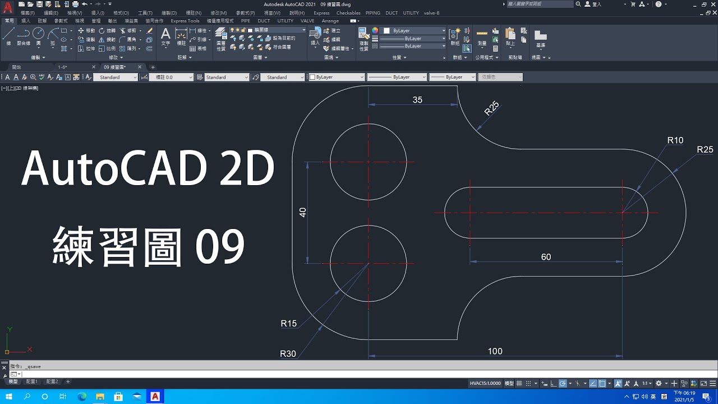Click 建立 (Create block) button
The width and height of the screenshot is (718, 404).
[332, 31]
